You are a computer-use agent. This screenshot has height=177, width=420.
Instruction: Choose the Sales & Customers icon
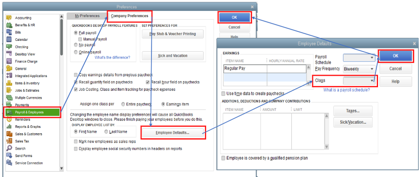[9, 134]
